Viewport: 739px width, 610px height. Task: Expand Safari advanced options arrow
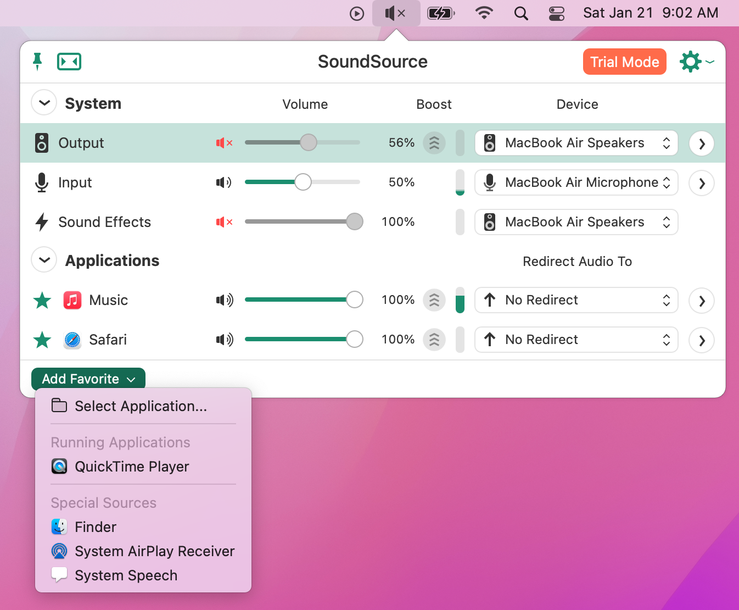pyautogui.click(x=702, y=340)
